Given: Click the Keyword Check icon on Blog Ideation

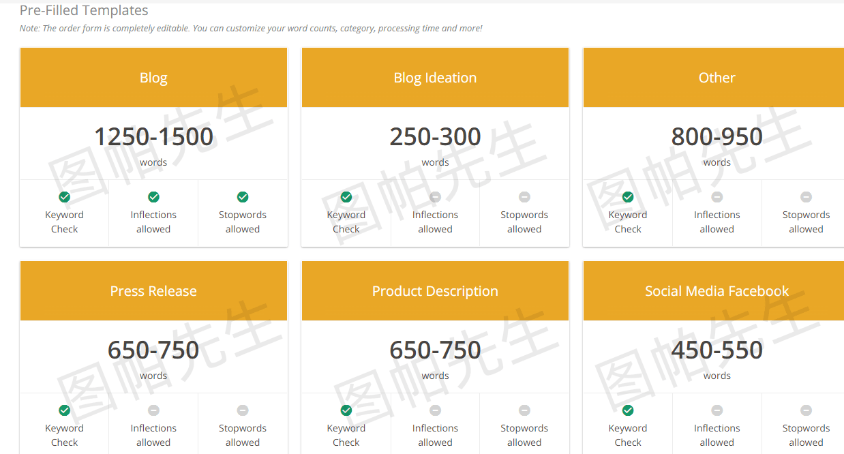Looking at the screenshot, I should click(x=346, y=197).
